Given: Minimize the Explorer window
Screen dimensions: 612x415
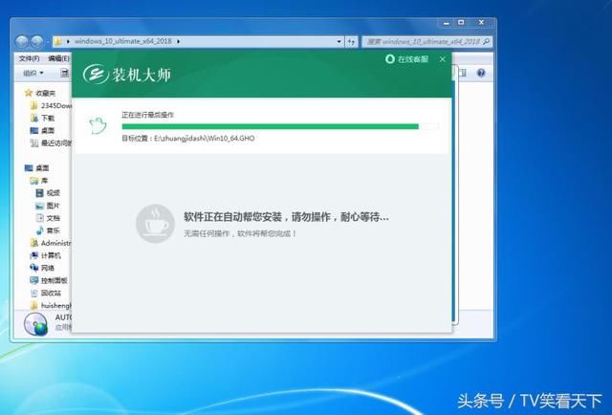Looking at the screenshot, I should [447, 23].
